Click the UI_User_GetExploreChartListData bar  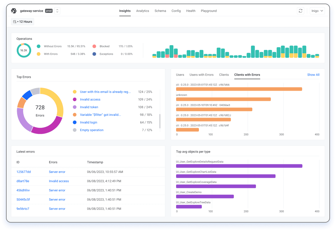[226, 176]
